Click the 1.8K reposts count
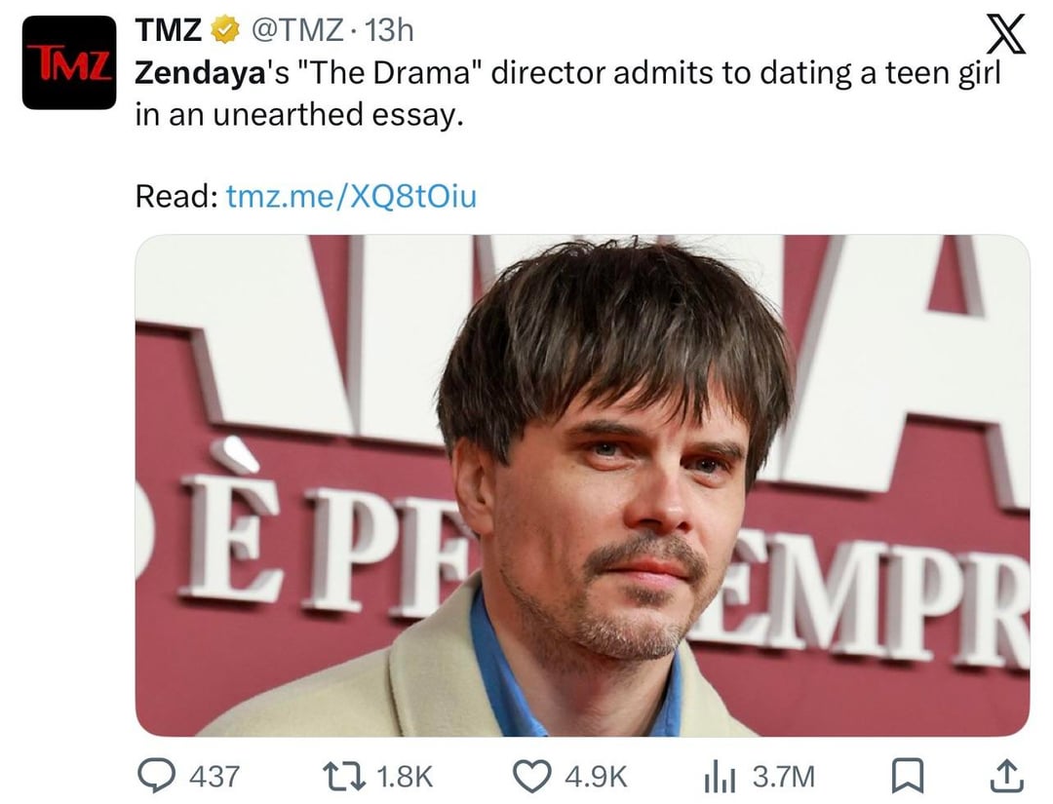The height and width of the screenshot is (804, 1053). tap(403, 776)
